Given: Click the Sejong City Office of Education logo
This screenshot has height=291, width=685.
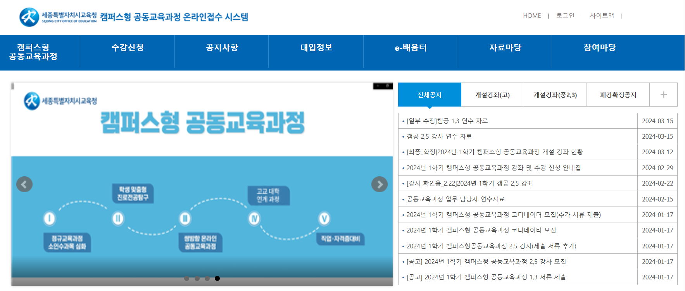Looking at the screenshot, I should 58,17.
